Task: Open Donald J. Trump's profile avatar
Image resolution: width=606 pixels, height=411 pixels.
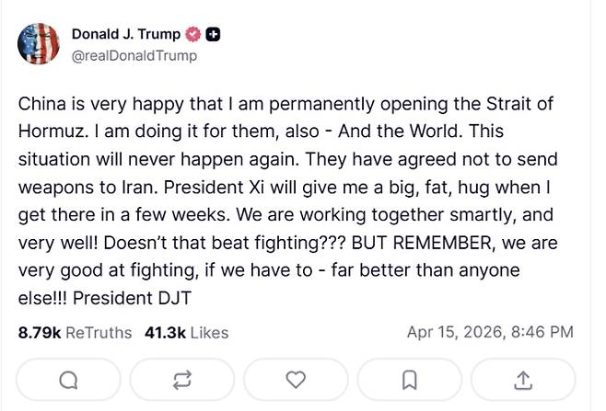Action: [40, 44]
